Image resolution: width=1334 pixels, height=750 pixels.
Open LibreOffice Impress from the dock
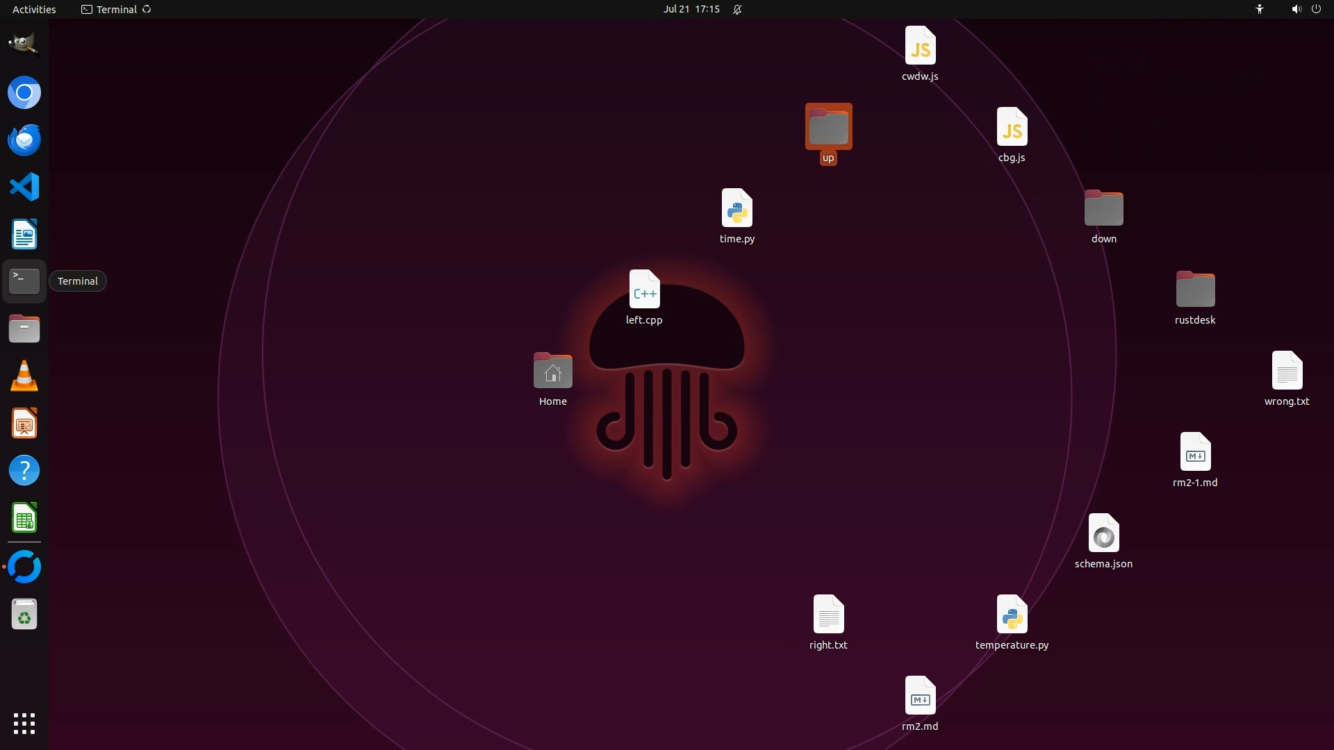point(24,423)
